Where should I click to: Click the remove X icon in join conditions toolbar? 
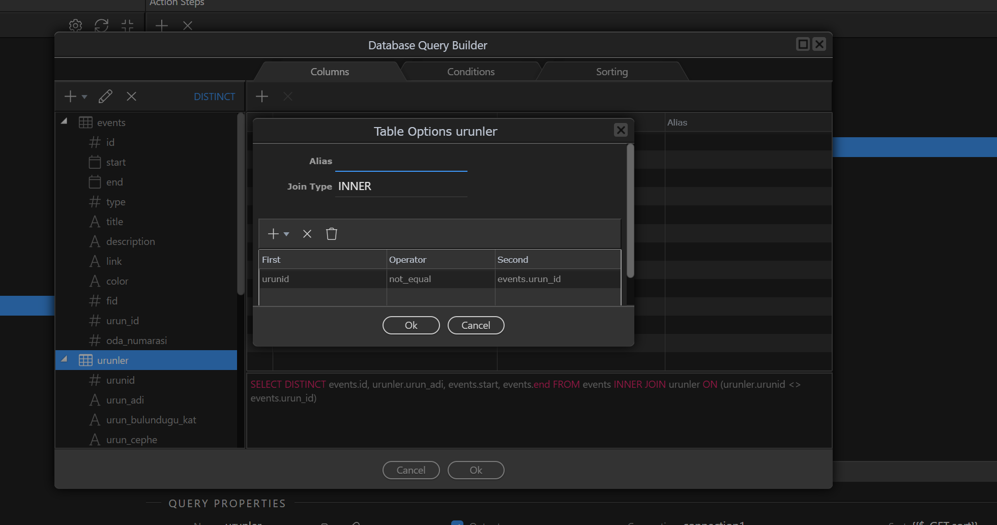tap(307, 234)
